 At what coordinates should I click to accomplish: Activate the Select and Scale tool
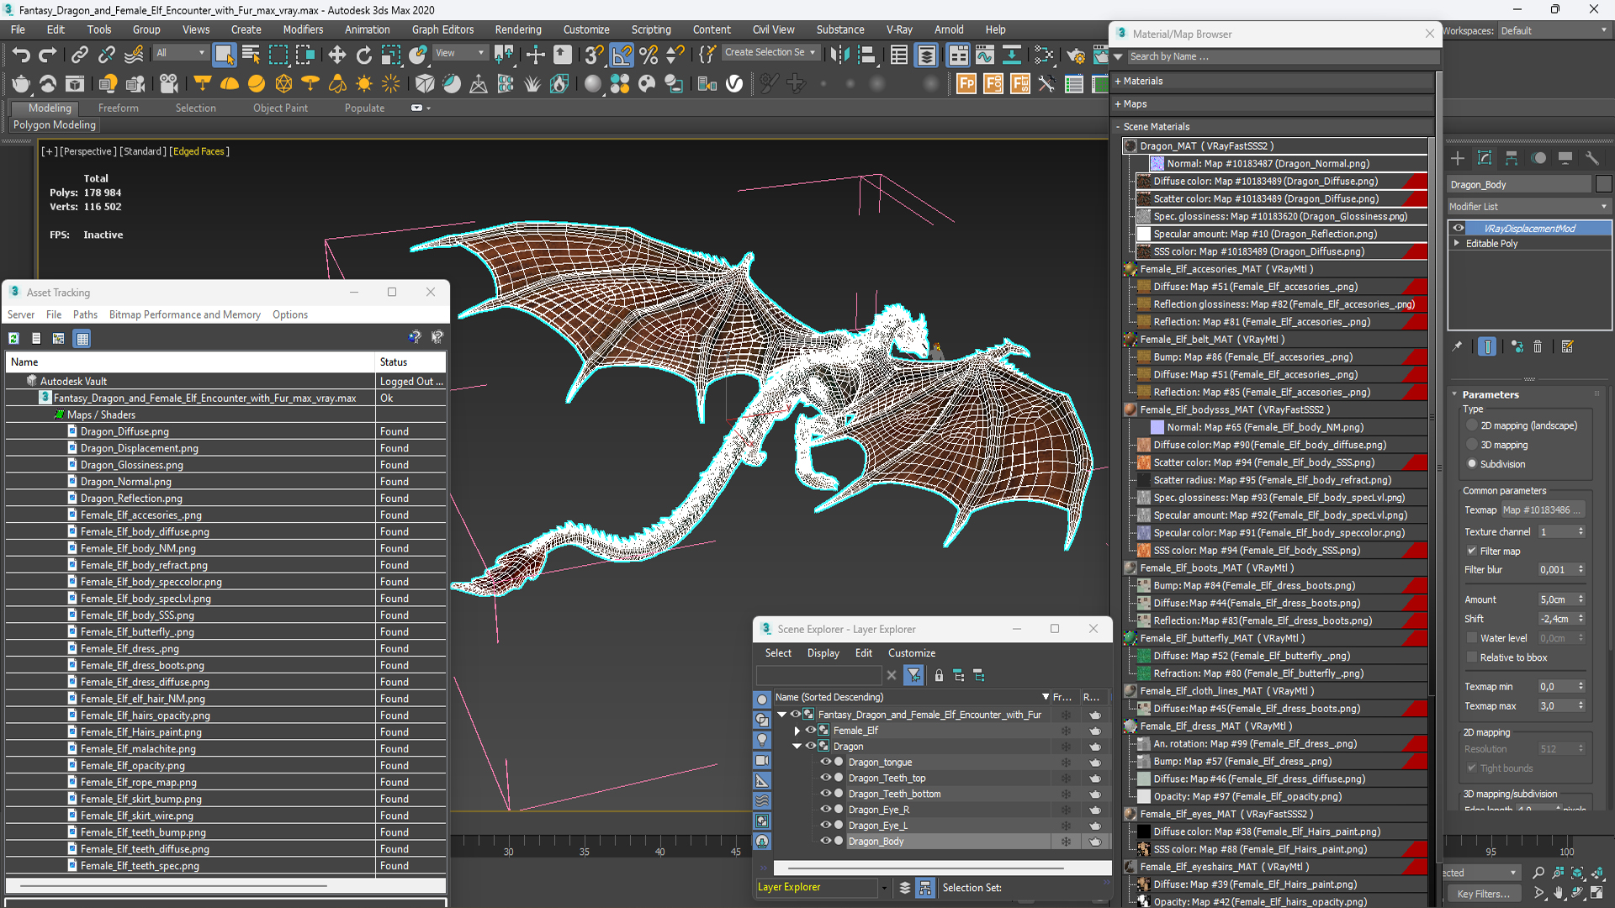(x=390, y=55)
